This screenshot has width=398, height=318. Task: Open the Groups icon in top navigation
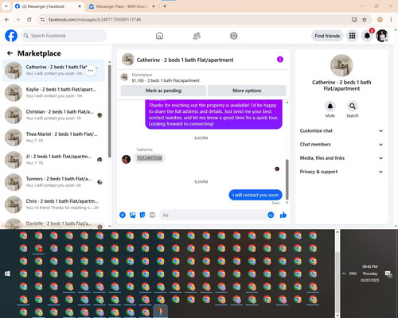(x=234, y=36)
